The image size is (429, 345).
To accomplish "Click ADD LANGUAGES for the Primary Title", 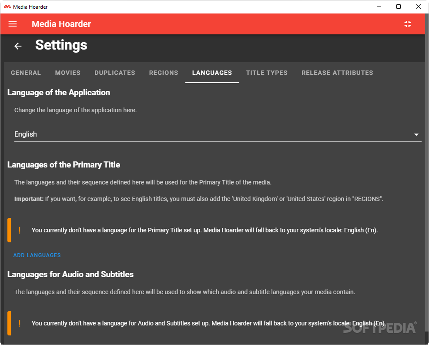I will click(x=37, y=255).
